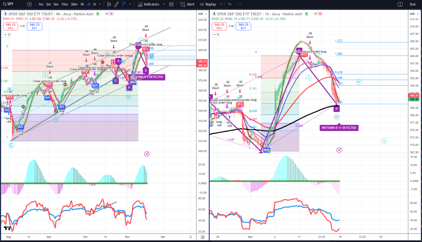Open the Indicators dialog
Image resolution: width=422 pixels, height=242 pixels.
coord(149,4)
